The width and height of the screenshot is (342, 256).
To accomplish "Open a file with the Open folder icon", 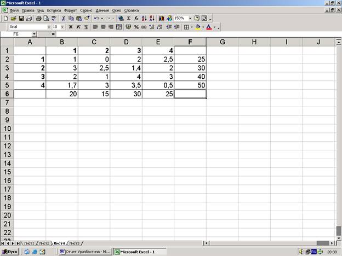I will click(x=14, y=19).
